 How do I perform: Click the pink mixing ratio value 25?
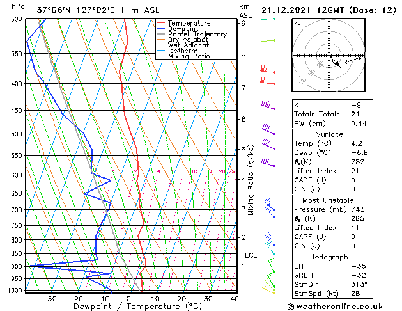click(231, 171)
